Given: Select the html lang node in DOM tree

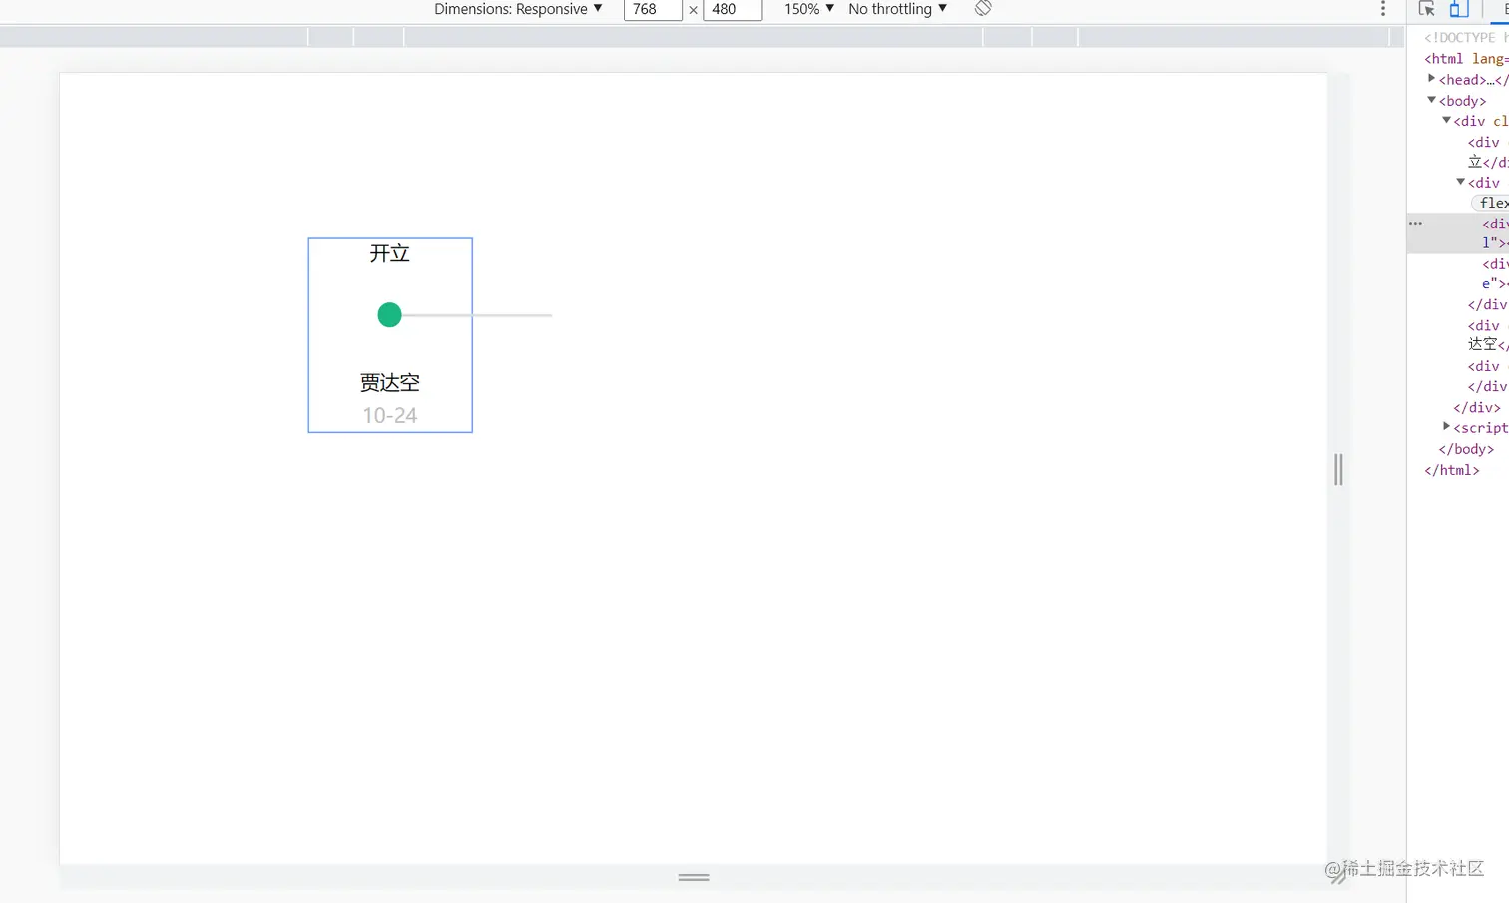Looking at the screenshot, I should coord(1457,58).
